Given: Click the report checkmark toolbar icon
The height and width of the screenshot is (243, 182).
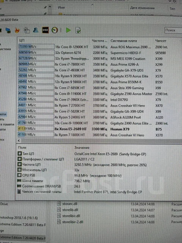Looking at the screenshot, I should 78,30.
